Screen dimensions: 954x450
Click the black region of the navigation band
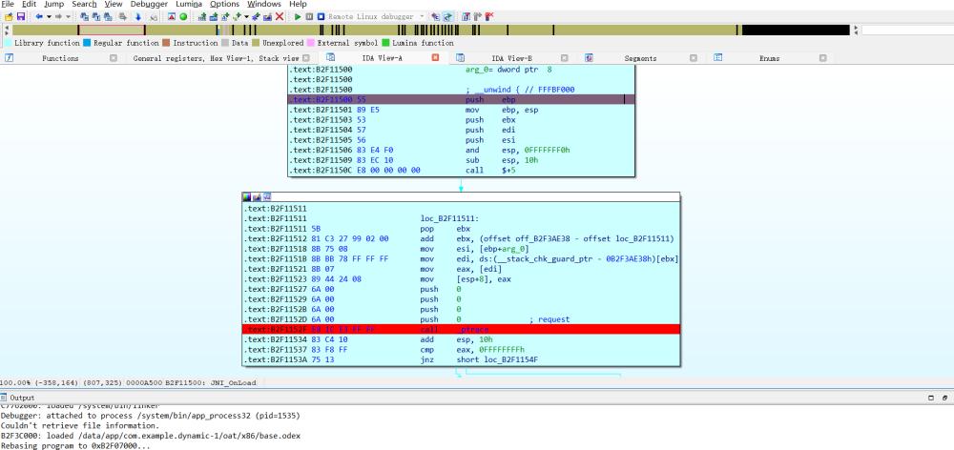pyautogui.click(x=796, y=30)
